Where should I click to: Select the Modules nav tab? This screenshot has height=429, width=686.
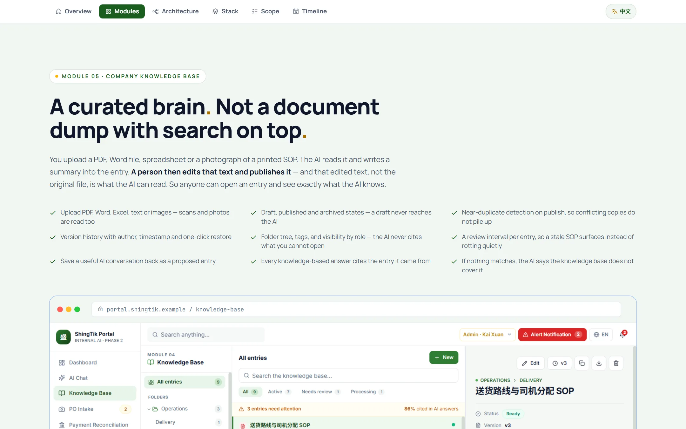pos(122,11)
